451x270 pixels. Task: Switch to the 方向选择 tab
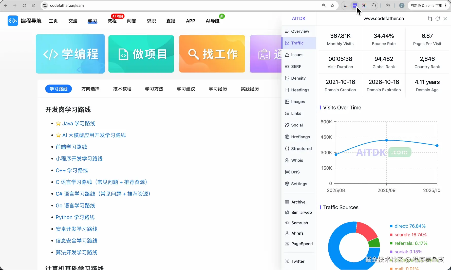90,89
